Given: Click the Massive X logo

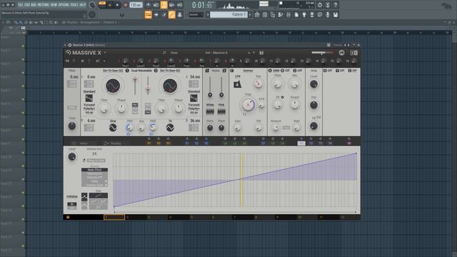Looking at the screenshot, I should point(84,53).
